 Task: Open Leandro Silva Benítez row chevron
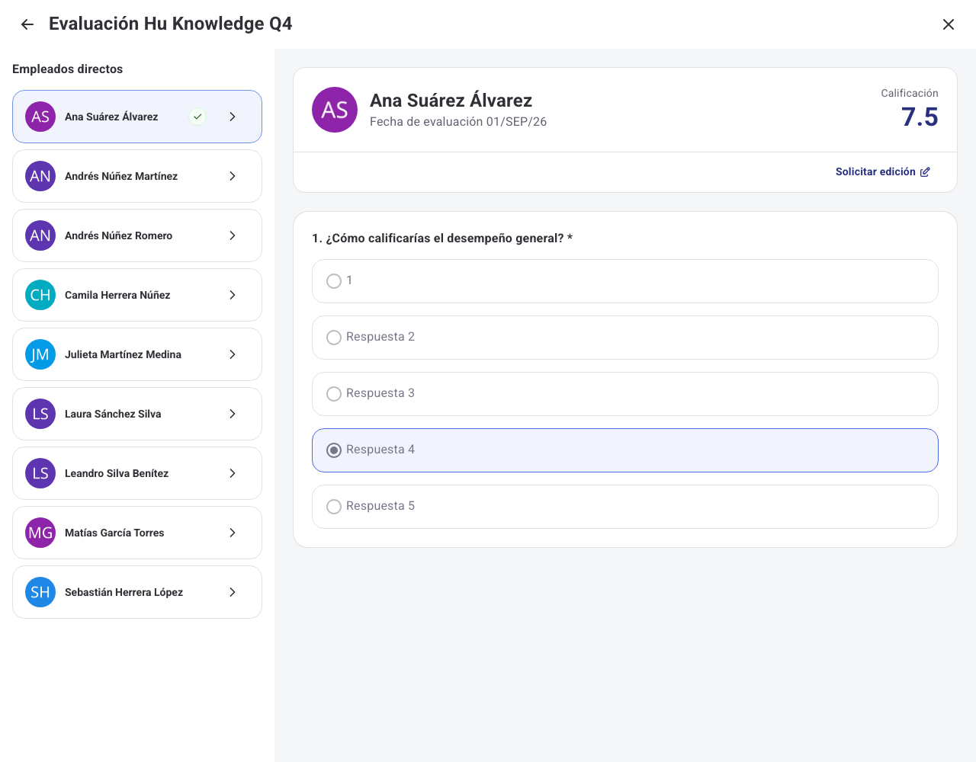[233, 473]
